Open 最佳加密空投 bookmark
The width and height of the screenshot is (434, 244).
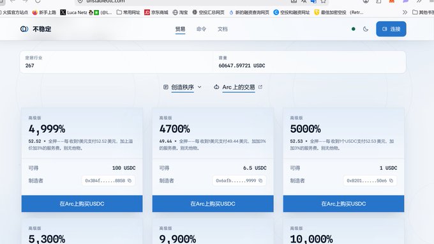coord(339,13)
